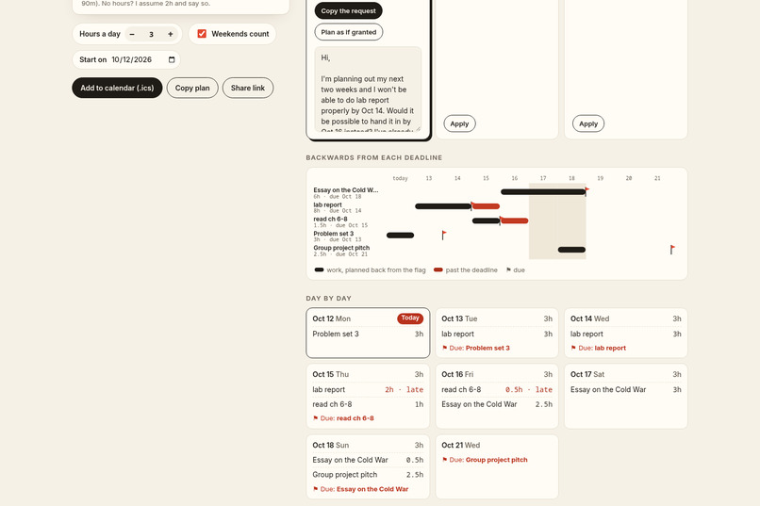The width and height of the screenshot is (760, 506).
Task: Toggle the Weekends count checkbox
Action: [202, 33]
